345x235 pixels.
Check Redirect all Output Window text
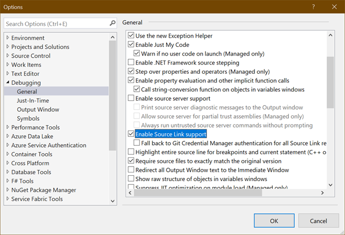coord(131,170)
